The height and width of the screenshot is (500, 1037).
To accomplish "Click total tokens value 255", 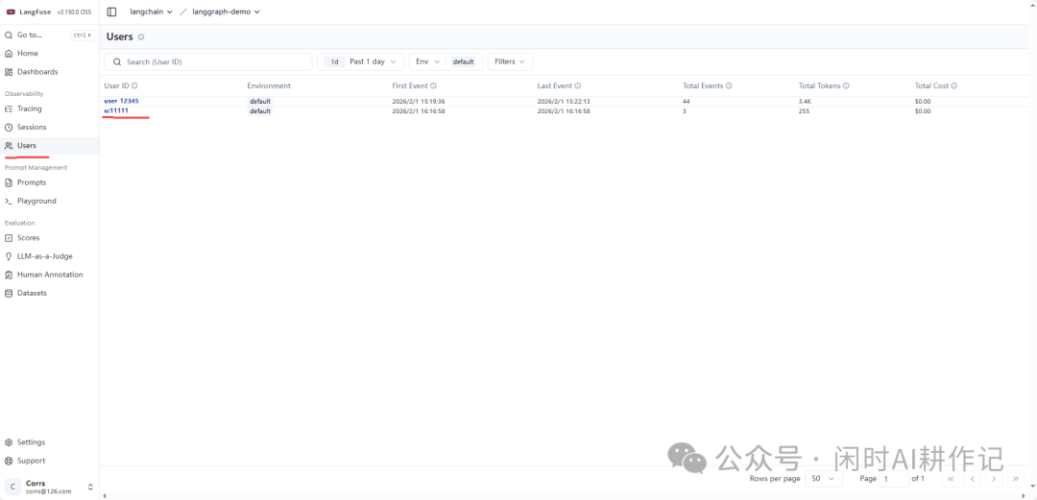I will (x=805, y=111).
